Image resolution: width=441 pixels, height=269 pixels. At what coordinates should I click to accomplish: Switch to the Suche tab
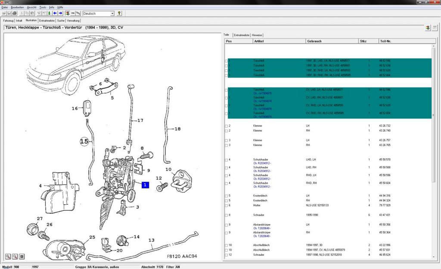[x=61, y=21]
